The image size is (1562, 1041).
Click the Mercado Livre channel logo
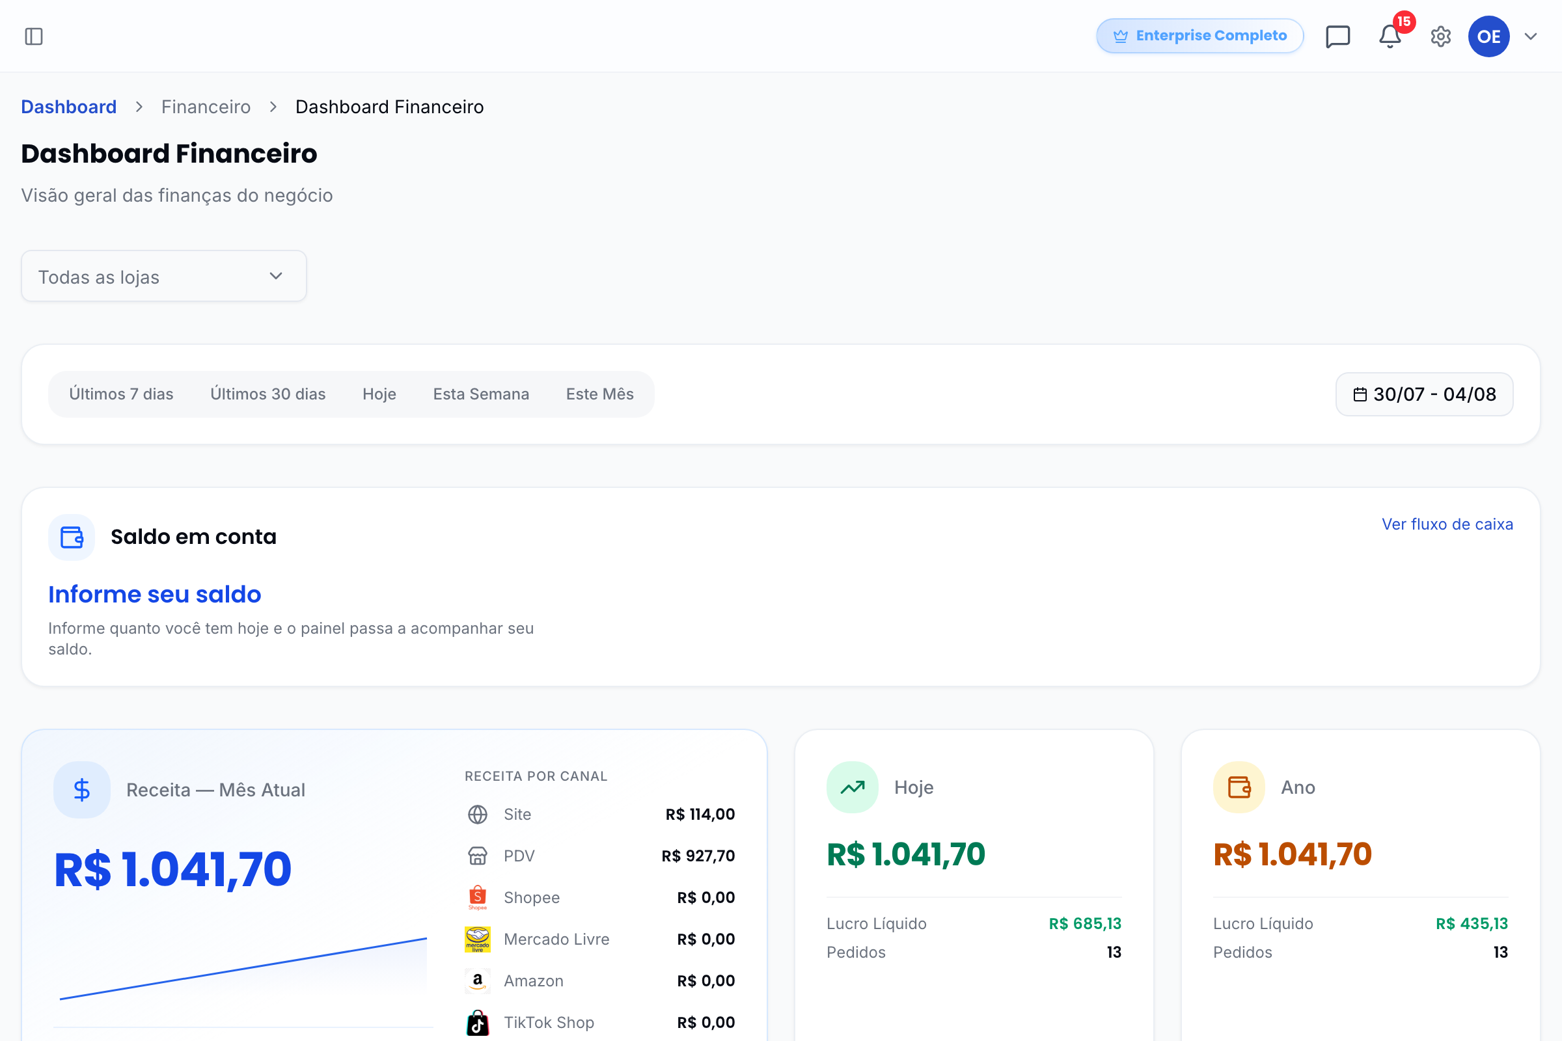[x=478, y=940]
